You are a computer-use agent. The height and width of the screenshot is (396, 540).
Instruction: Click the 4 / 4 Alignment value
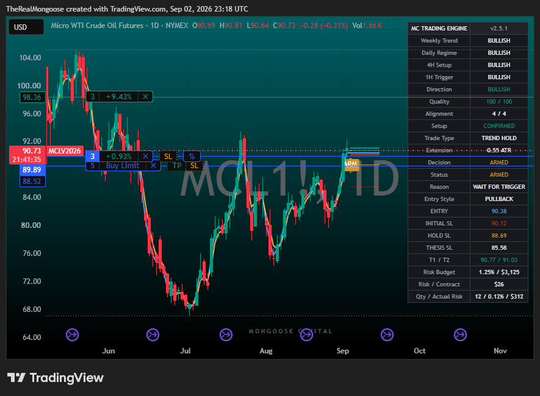[499, 114]
